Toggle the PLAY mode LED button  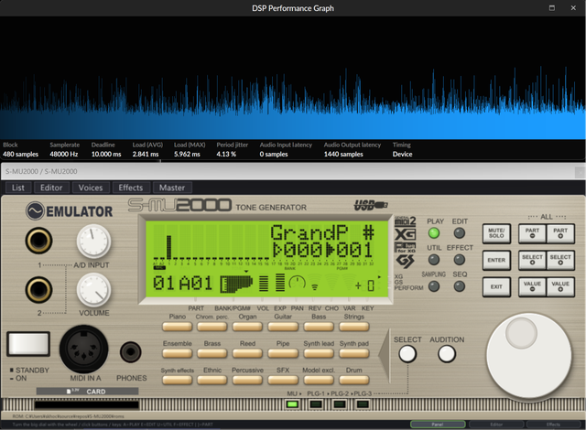[x=433, y=233]
